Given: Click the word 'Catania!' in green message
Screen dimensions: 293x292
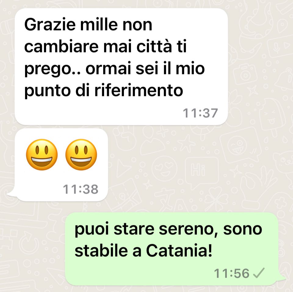Looking at the screenshot, I should (x=179, y=250).
